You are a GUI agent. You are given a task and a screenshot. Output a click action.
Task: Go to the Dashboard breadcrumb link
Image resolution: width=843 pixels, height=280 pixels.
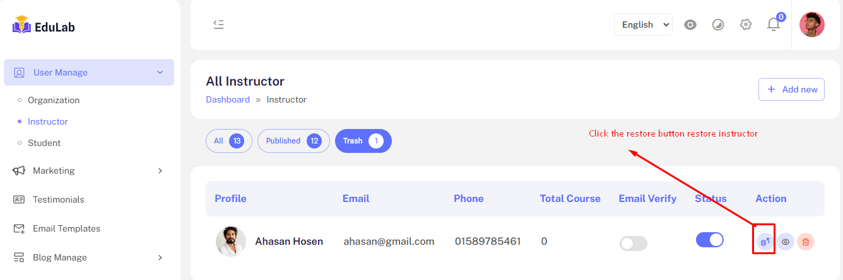228,99
